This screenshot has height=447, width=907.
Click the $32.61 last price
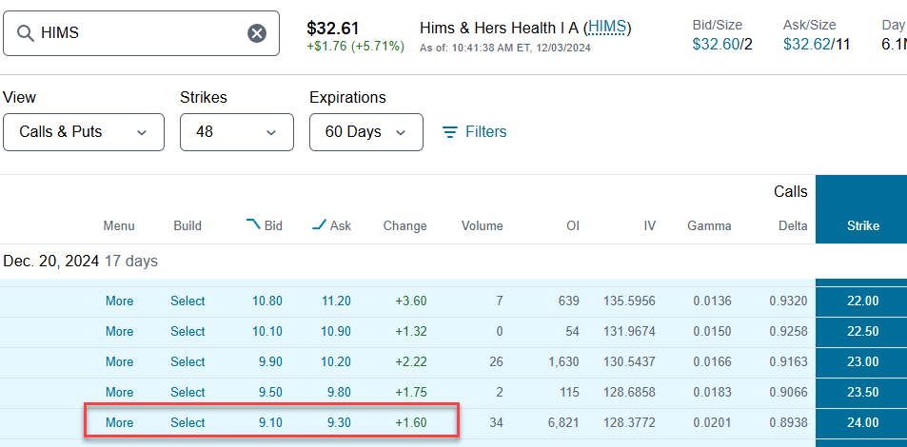tap(332, 29)
